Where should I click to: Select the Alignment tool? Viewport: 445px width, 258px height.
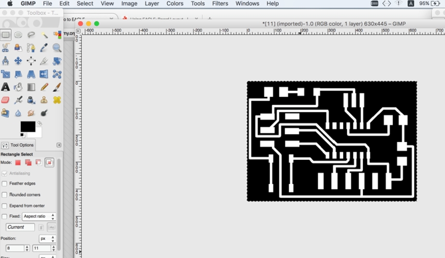(31, 61)
